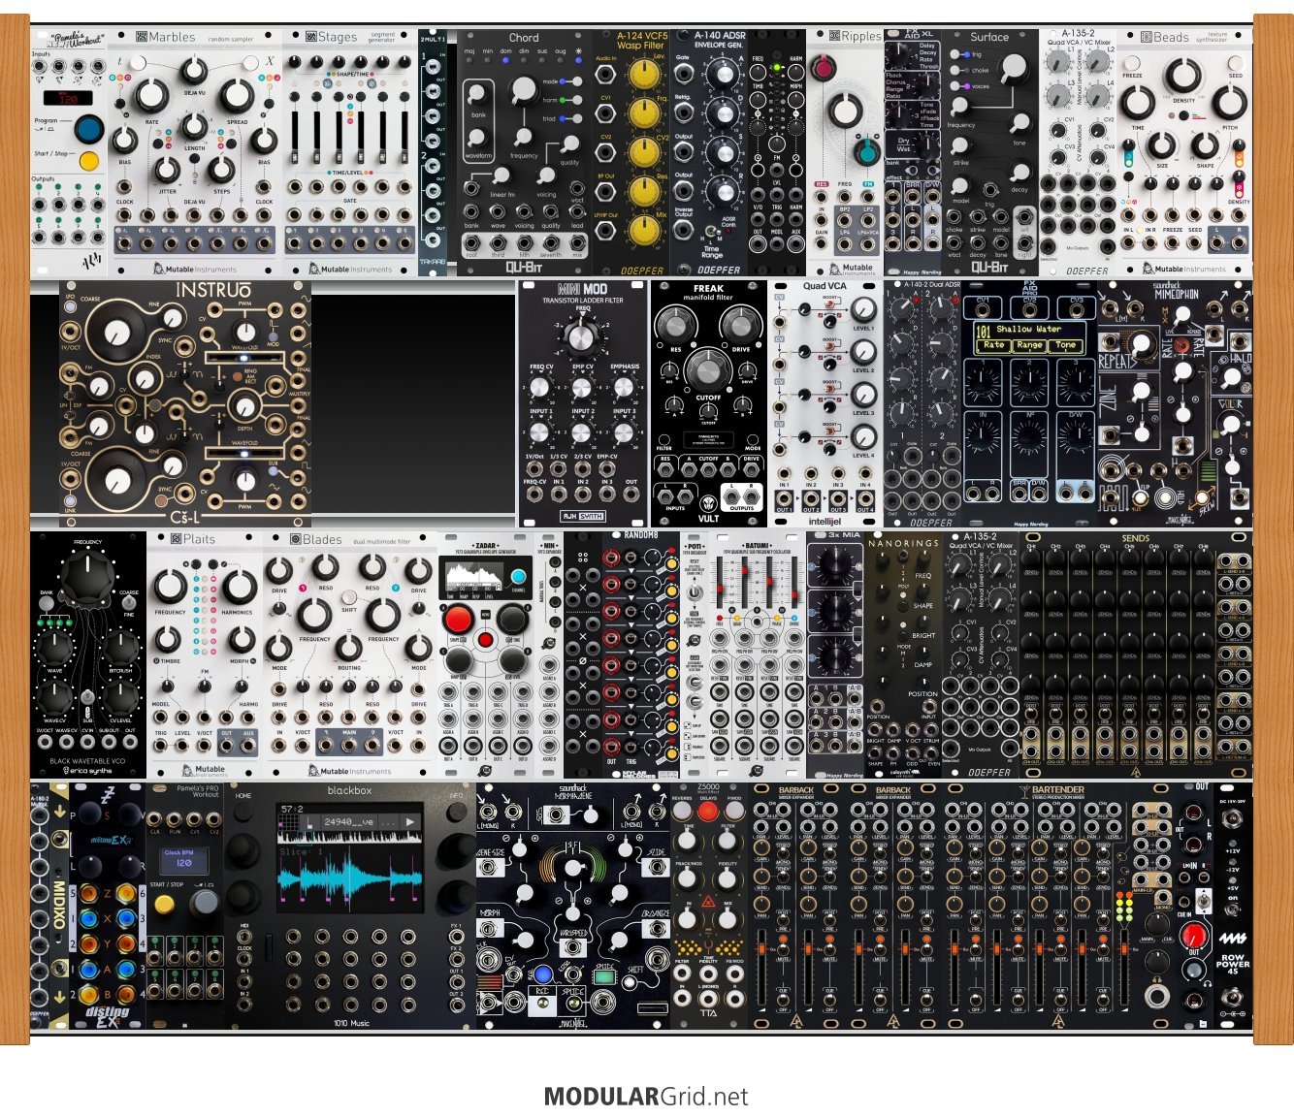Click the "Plaits" module title

pos(199,539)
